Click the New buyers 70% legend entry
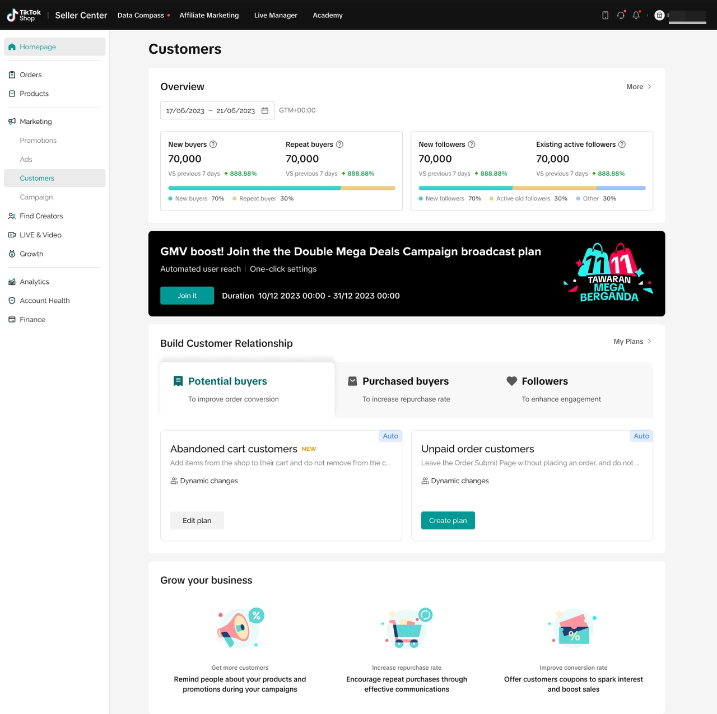This screenshot has height=714, width=717. [x=196, y=199]
